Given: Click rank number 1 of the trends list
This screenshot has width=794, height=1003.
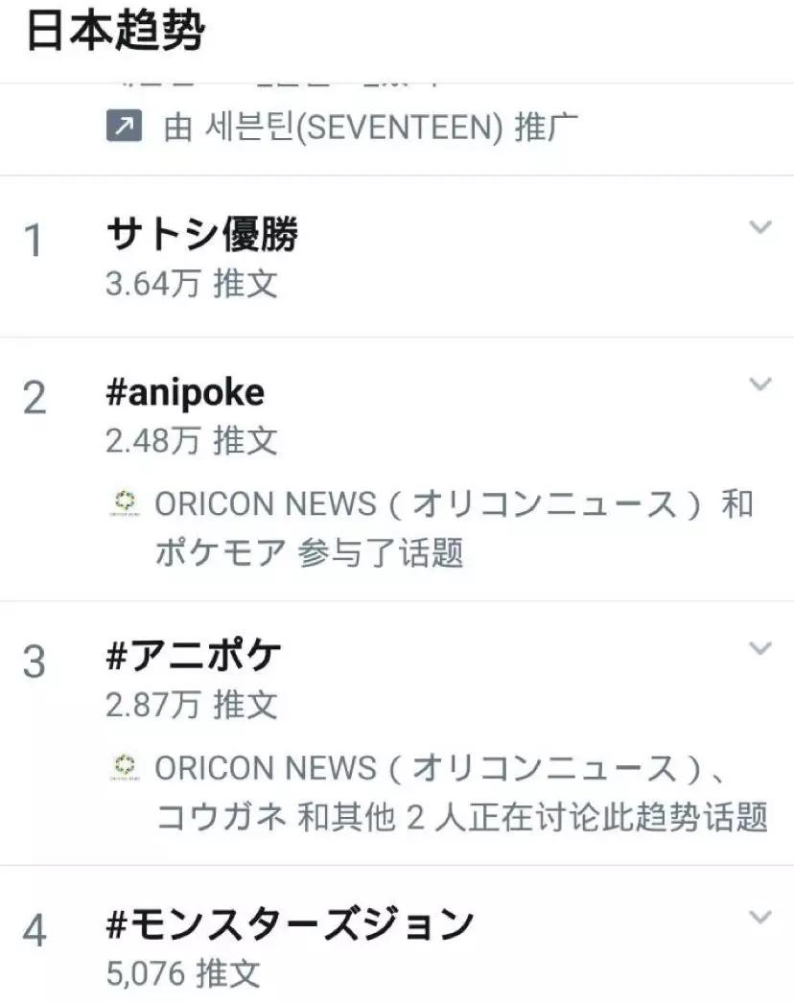Looking at the screenshot, I should pyautogui.click(x=35, y=242).
